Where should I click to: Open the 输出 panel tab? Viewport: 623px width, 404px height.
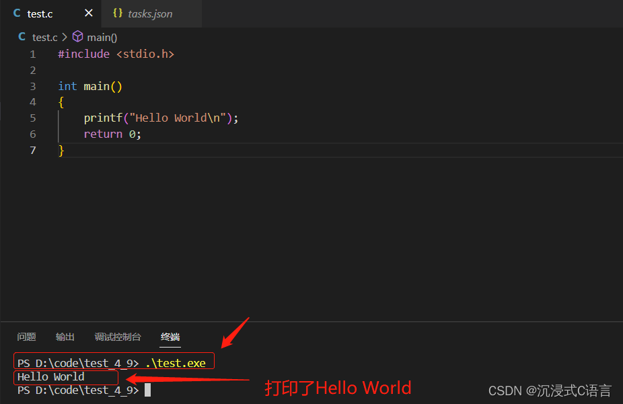[65, 337]
